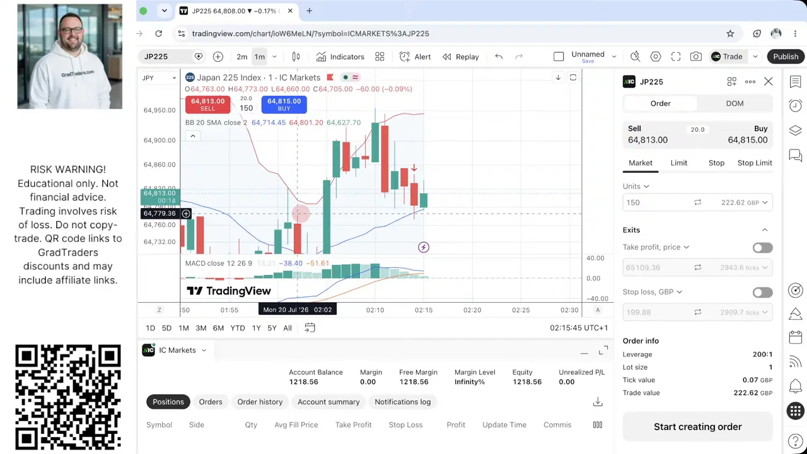Show the Order history tab
The width and height of the screenshot is (807, 454).
click(260, 402)
